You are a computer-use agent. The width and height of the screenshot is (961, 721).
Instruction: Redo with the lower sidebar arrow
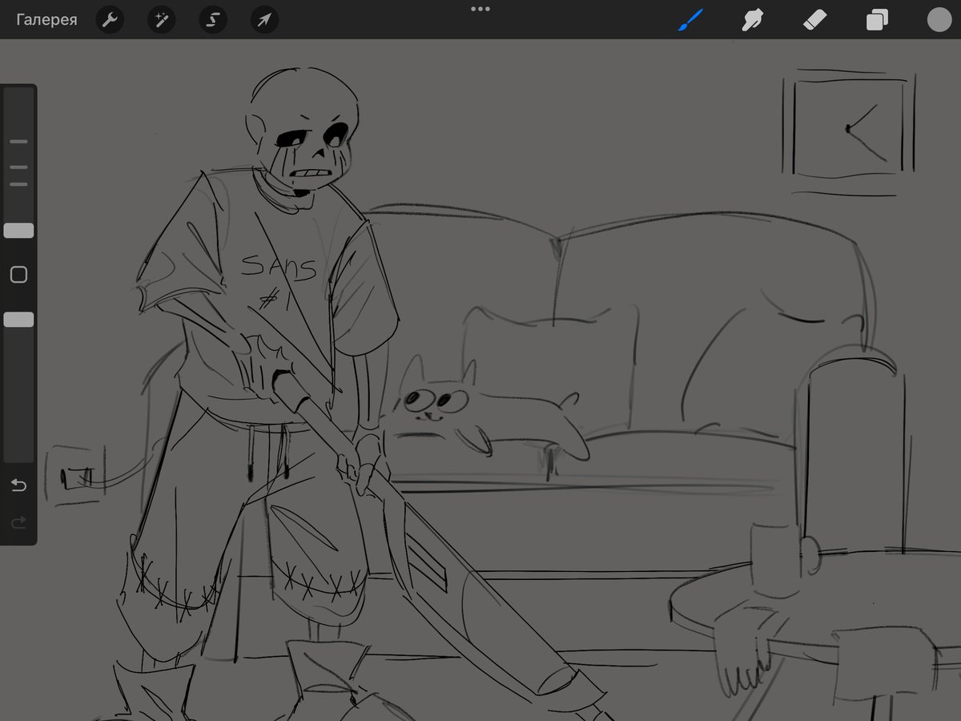pos(18,522)
